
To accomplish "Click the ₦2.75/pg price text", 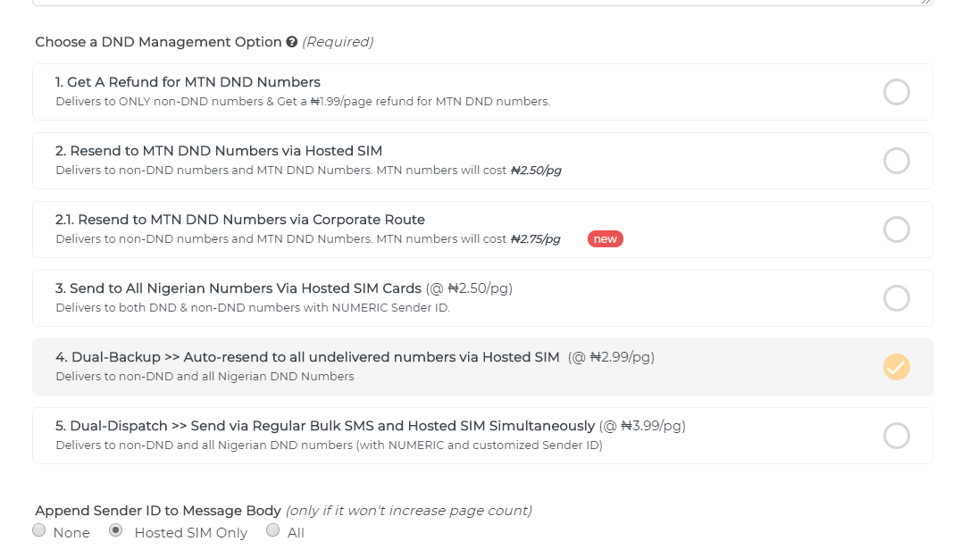I will pos(536,239).
